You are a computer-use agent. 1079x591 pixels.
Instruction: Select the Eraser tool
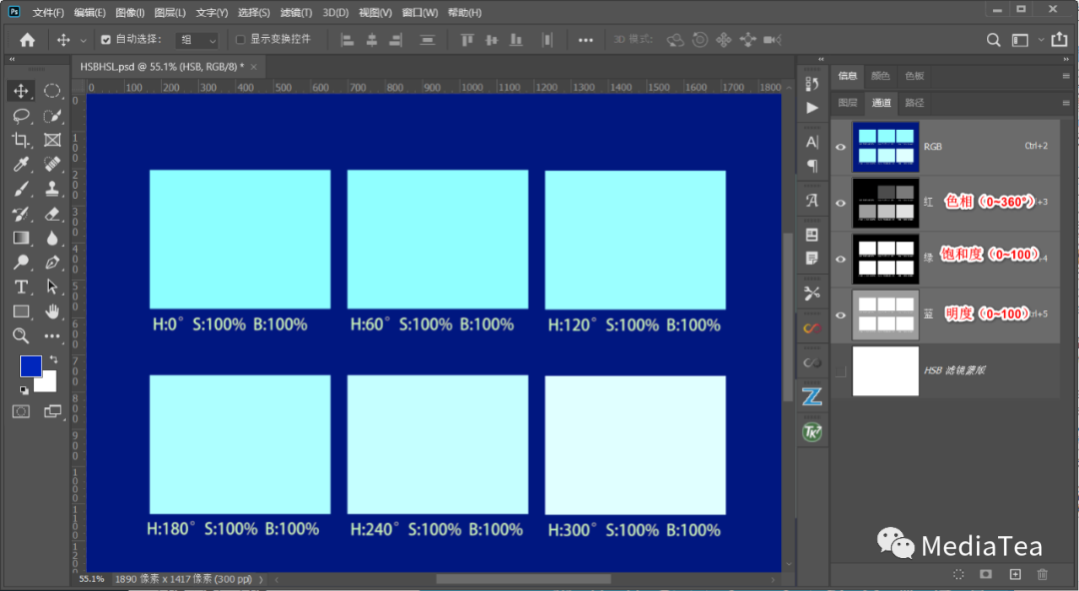tap(52, 214)
